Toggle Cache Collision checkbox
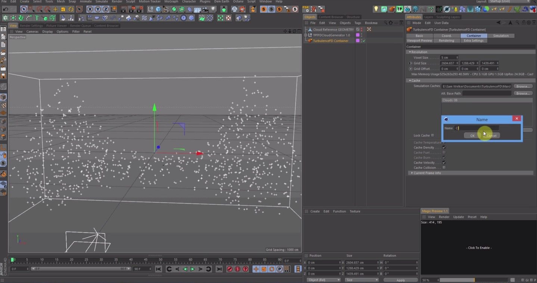This screenshot has width=537, height=283. pyautogui.click(x=444, y=168)
